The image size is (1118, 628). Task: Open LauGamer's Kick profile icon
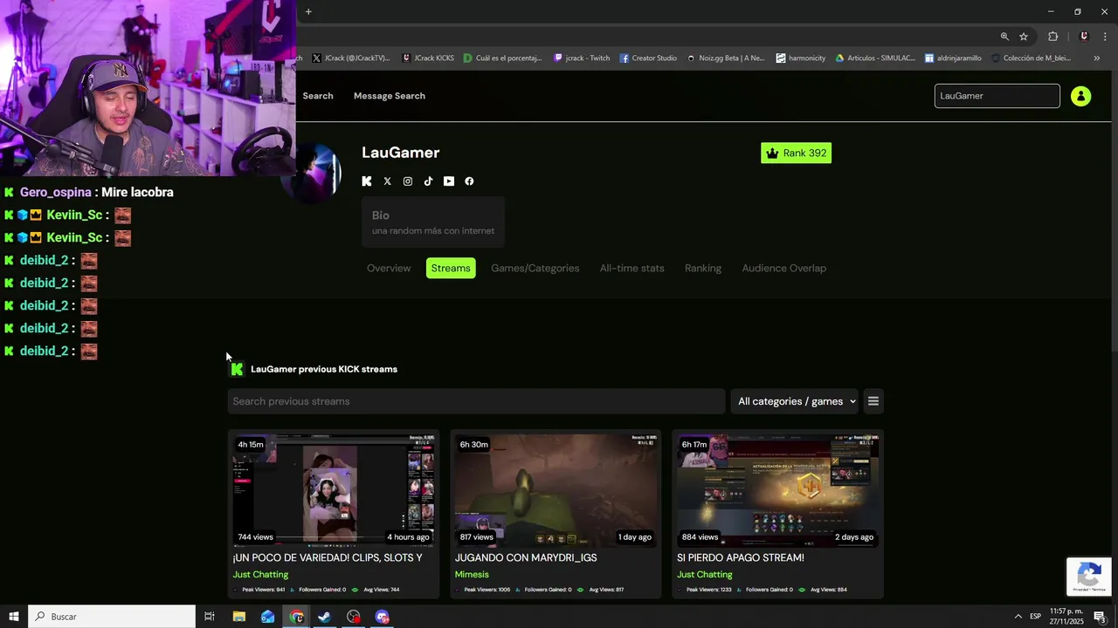pos(367,181)
